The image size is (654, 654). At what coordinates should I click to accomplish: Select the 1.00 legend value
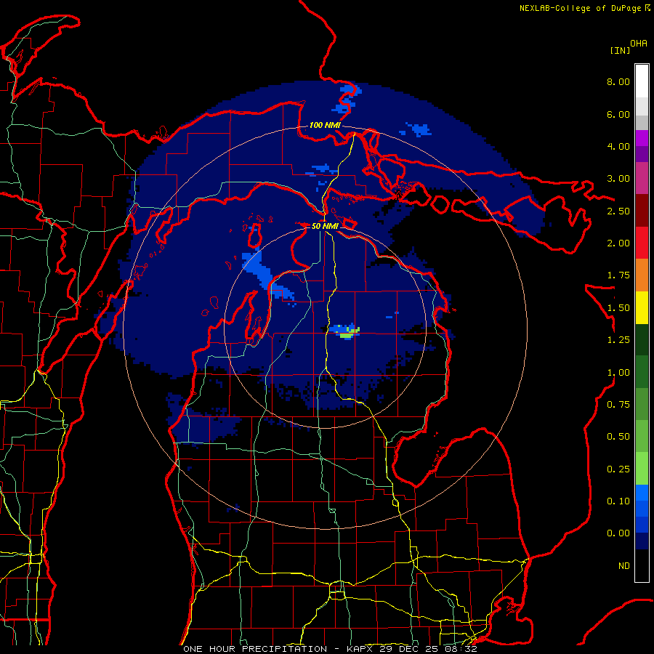618,373
